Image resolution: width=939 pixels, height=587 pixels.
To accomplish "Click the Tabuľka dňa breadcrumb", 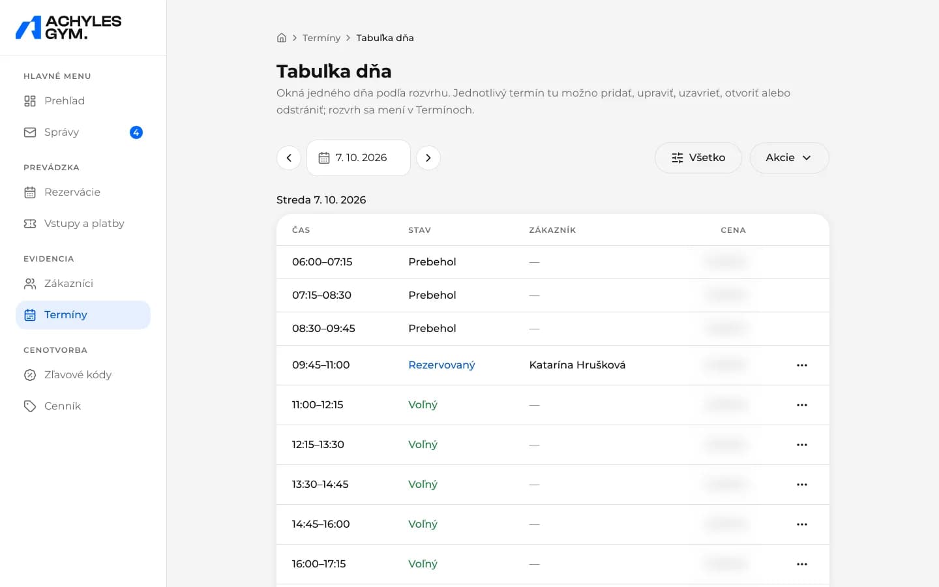I will pyautogui.click(x=385, y=38).
